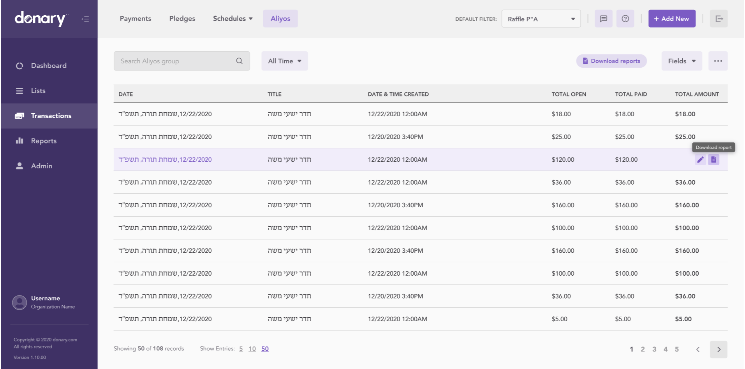
Task: Show 50 entries per page
Action: (x=265, y=349)
